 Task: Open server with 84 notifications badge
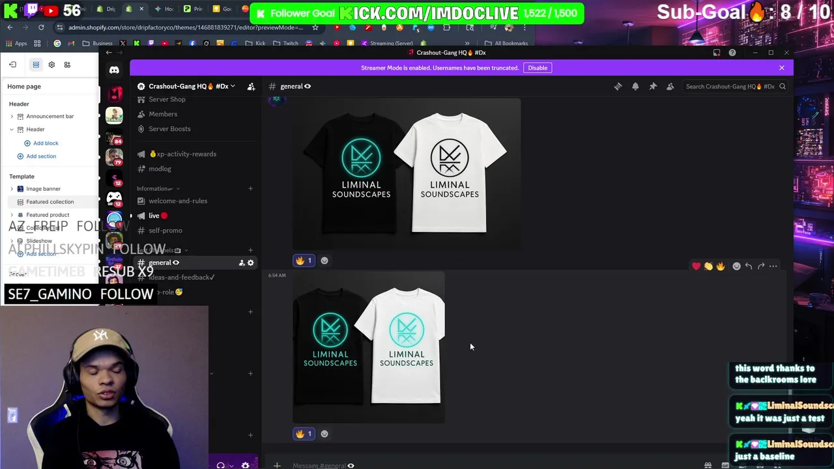click(x=114, y=135)
